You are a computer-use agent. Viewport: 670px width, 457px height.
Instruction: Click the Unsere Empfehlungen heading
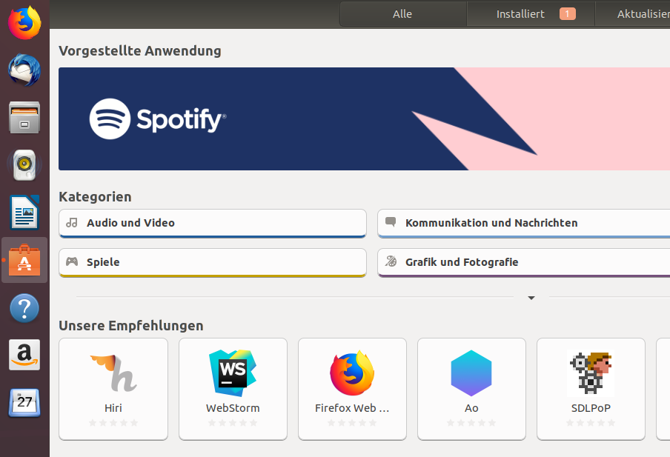(x=130, y=325)
